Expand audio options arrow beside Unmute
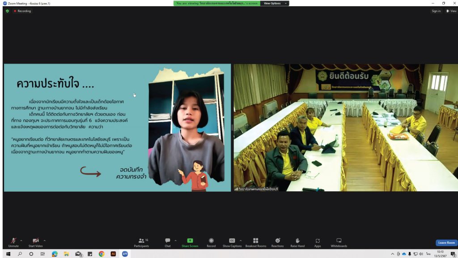This screenshot has height=258, width=458. 21,240
